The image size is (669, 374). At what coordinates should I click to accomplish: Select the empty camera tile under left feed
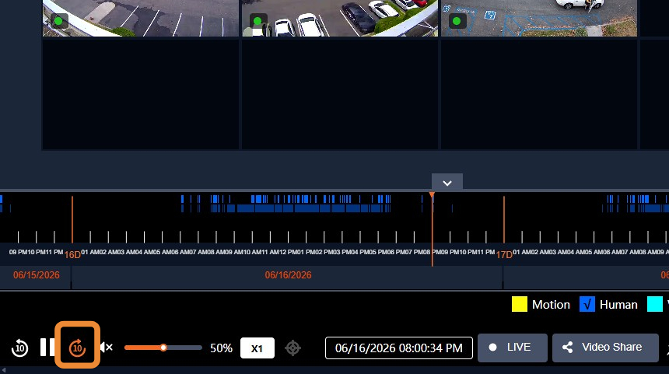(x=141, y=94)
